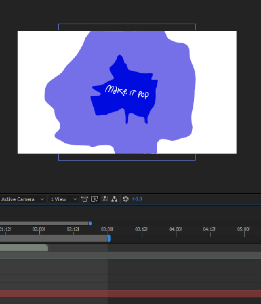Click the 04:12f mark on time ruler
Screen dimensions: 261x304
(x=210, y=229)
